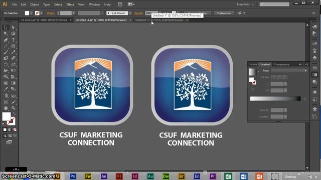Viewport: 321px width, 180px height.
Task: Select the Selection tool (black arrow)
Action: (6, 27)
